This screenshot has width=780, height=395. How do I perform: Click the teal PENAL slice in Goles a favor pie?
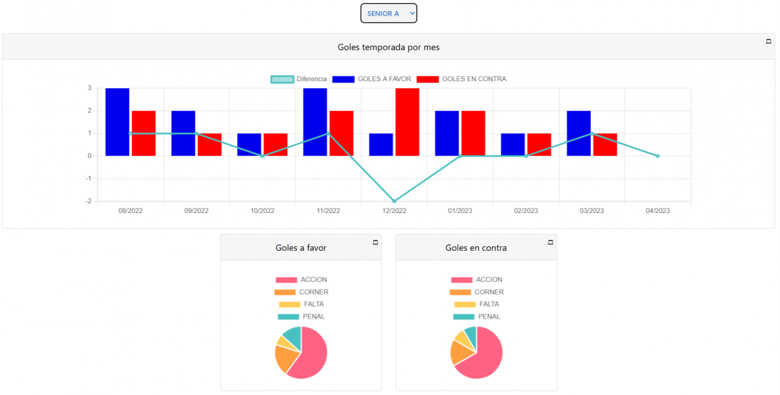[293, 337]
